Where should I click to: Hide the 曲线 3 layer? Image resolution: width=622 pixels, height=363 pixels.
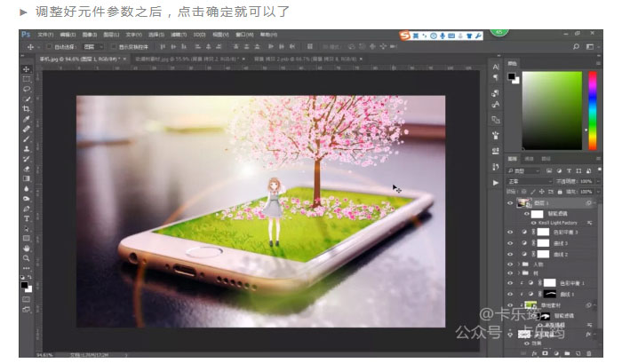coord(510,243)
